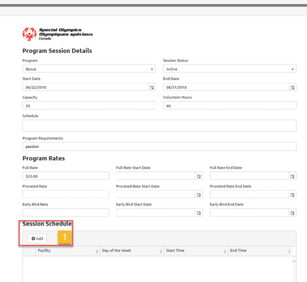
Task: Open Prorated Rate Start Date calendar
Action: click(x=199, y=194)
